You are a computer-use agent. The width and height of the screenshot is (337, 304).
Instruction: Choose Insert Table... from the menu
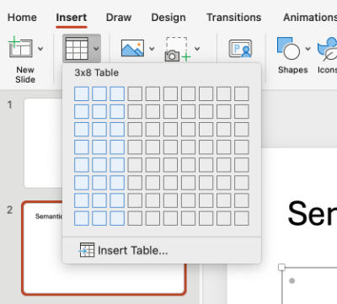click(162, 250)
